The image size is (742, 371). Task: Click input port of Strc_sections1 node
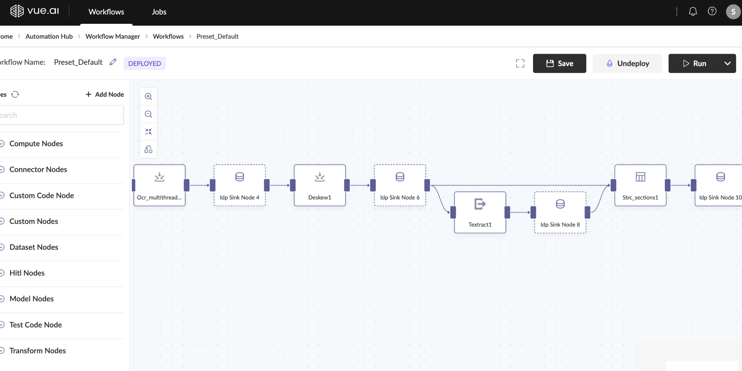pos(613,185)
